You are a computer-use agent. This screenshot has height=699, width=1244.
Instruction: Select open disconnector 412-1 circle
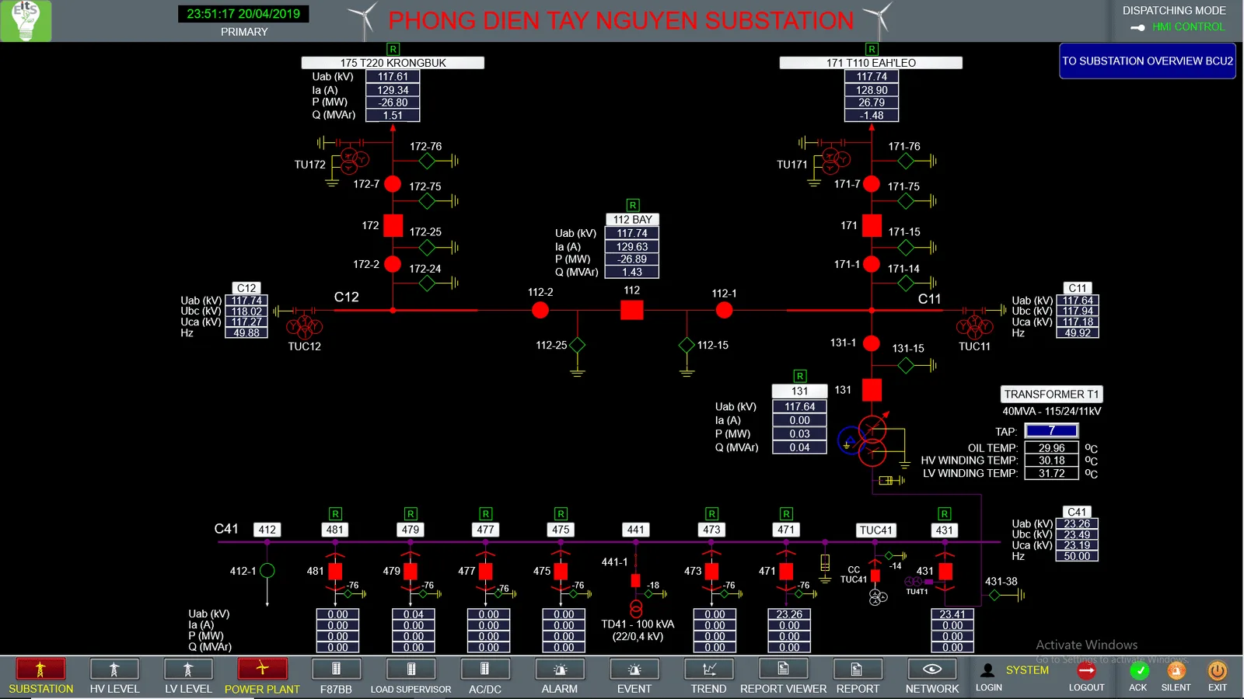tap(267, 571)
